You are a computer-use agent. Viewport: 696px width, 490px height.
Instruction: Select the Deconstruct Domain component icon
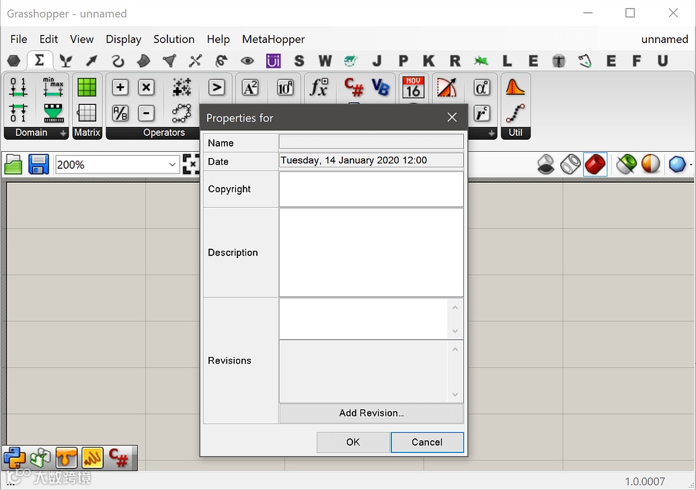coord(18,113)
